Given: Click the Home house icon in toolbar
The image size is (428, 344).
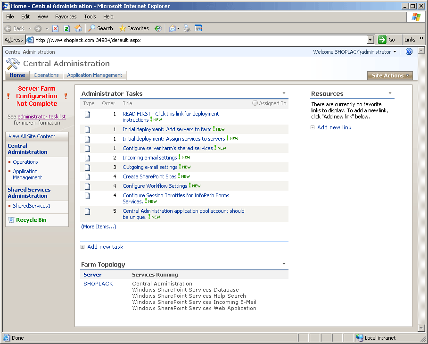Looking at the screenshot, I should (78, 28).
